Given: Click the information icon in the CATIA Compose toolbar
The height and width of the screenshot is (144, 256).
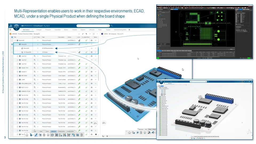Looking at the screenshot, I should coord(145,133).
